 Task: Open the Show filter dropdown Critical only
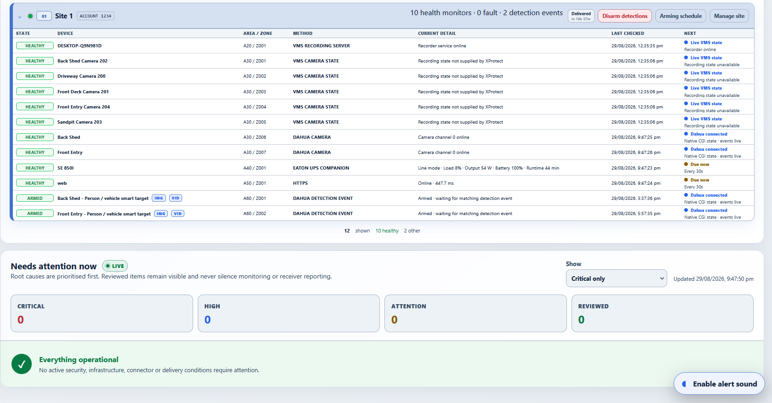pyautogui.click(x=616, y=278)
